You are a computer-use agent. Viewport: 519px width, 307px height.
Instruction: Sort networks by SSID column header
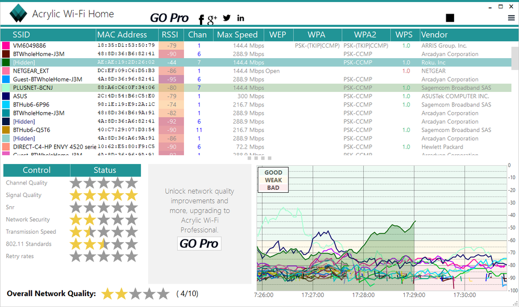tap(21, 35)
